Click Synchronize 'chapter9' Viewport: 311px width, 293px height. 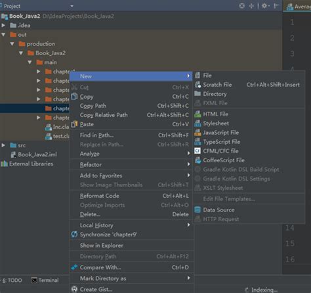click(131, 235)
